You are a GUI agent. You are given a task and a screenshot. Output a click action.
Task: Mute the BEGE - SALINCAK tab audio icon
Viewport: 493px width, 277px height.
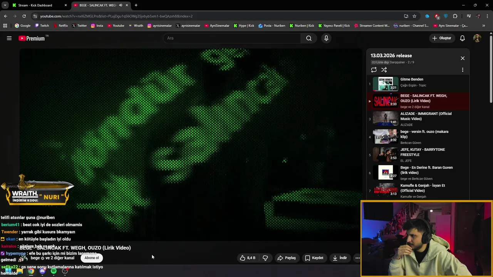121,5
